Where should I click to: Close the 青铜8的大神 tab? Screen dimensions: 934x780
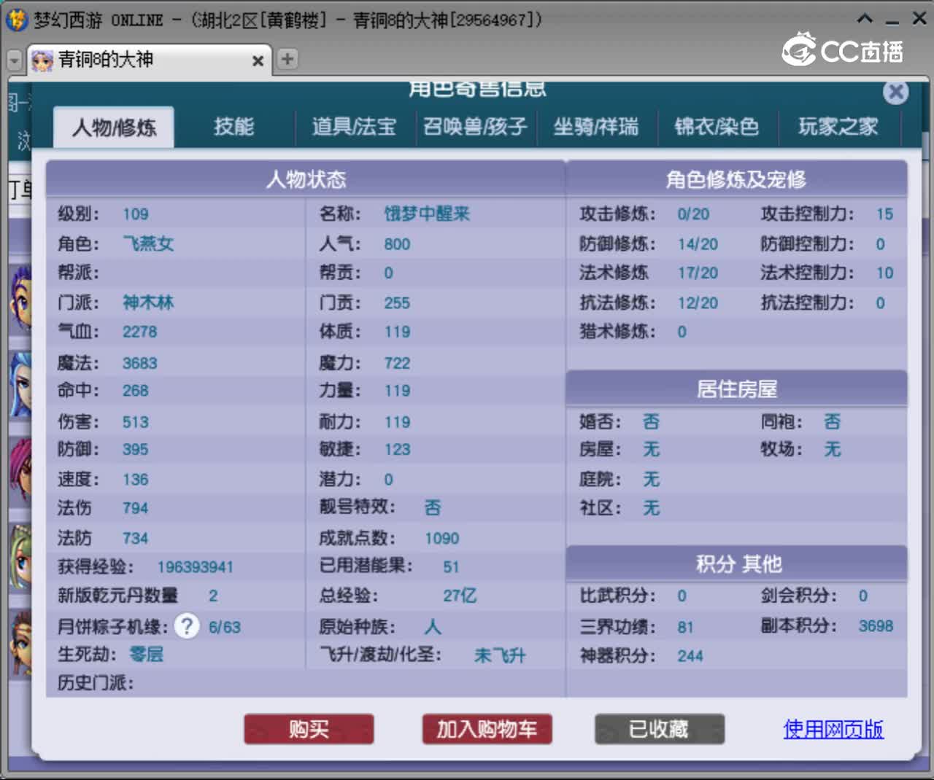click(x=258, y=61)
